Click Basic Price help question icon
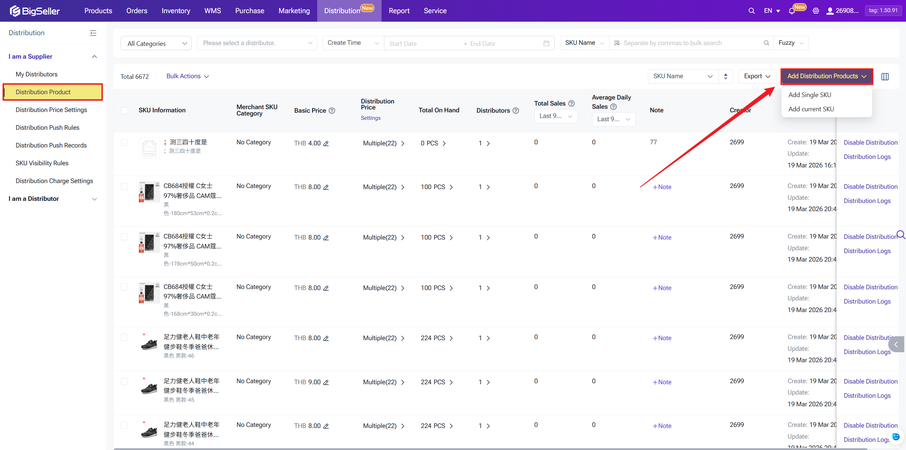906x450 pixels. tap(332, 111)
